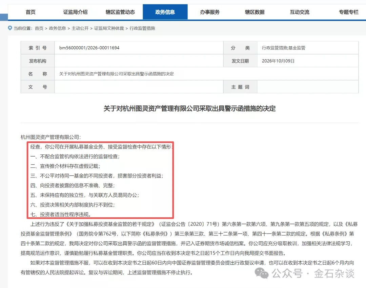Open the 辖区监管动态 tab
366x288 pixels.
click(120, 12)
